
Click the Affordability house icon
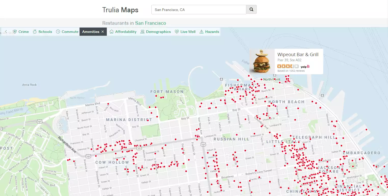click(x=111, y=32)
